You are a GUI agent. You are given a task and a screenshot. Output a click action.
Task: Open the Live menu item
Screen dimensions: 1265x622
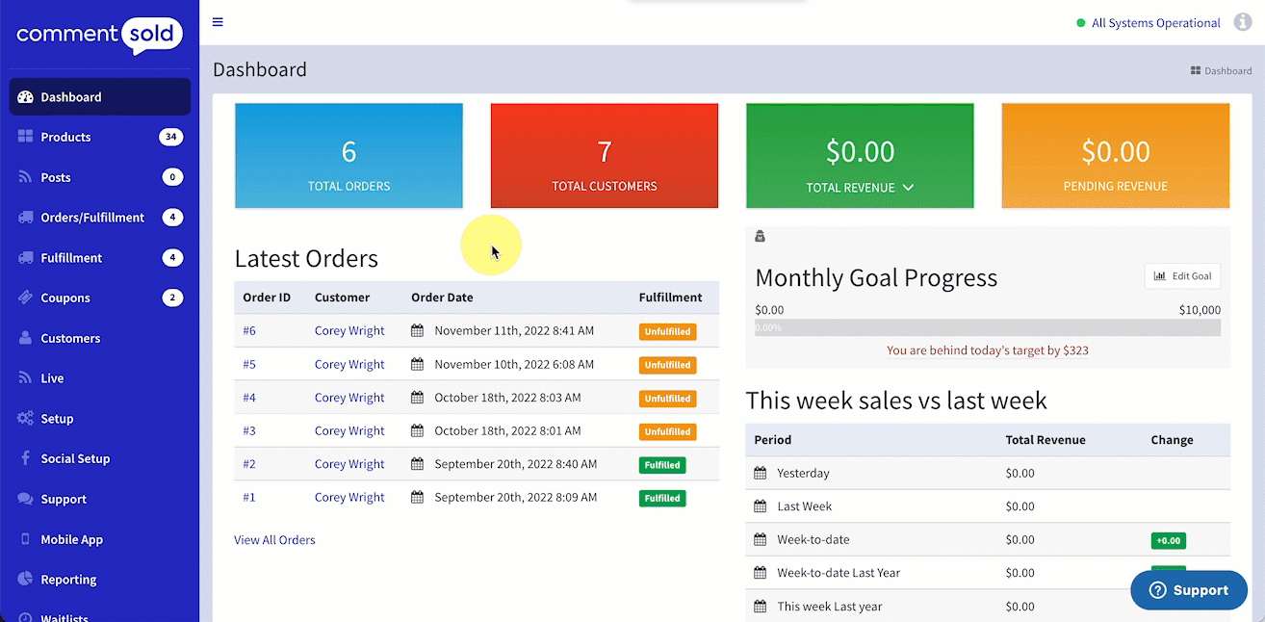click(x=52, y=378)
